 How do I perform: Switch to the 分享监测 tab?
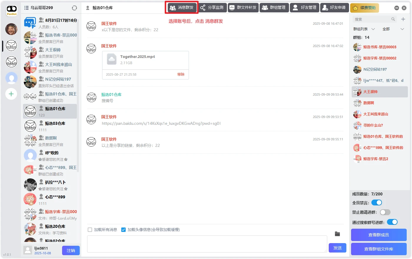tap(212, 8)
